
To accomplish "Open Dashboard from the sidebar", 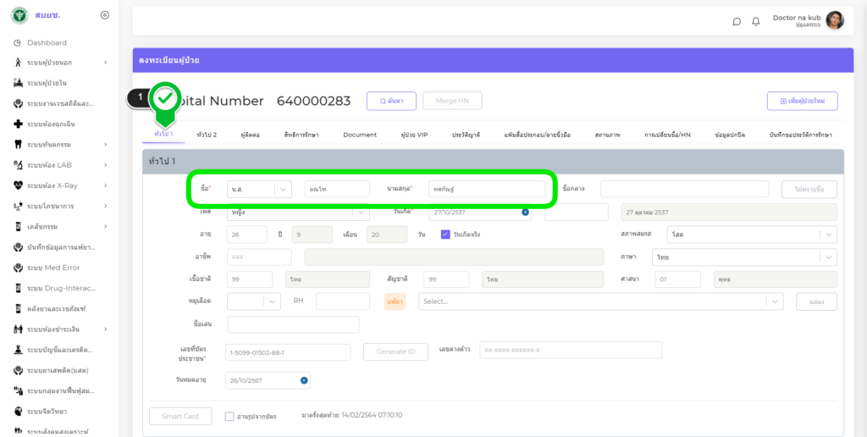I will coord(47,42).
